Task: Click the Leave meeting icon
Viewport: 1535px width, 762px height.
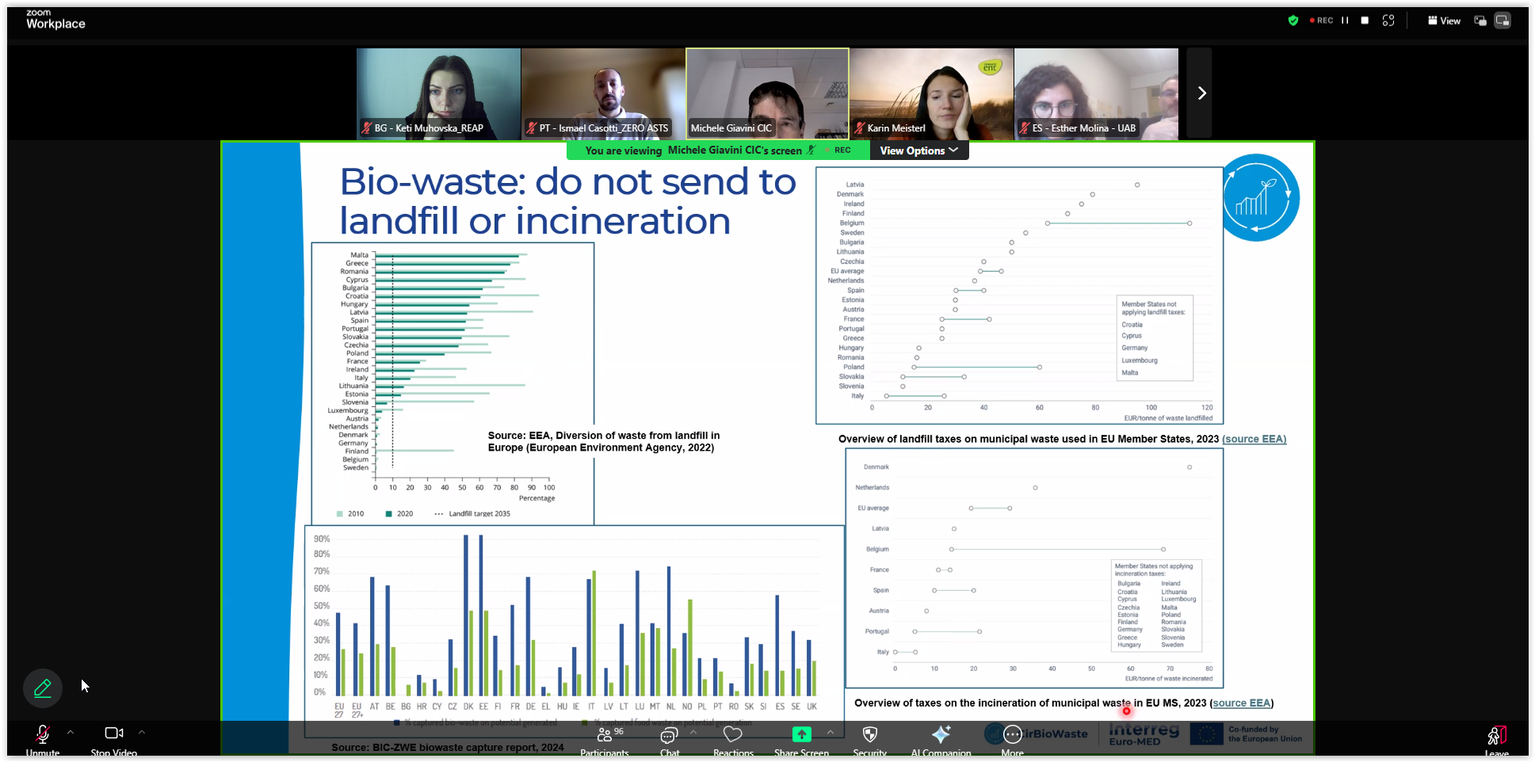Action: coord(1496,736)
